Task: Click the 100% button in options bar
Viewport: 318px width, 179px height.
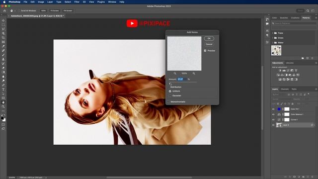Action: click(43, 10)
